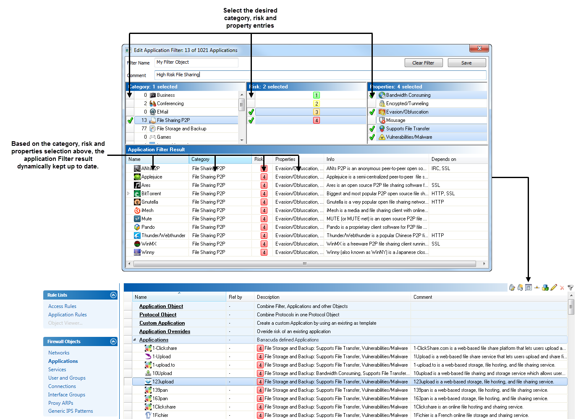Click the colored cubes application object icon
This screenshot has height=419, width=581.
545,287
